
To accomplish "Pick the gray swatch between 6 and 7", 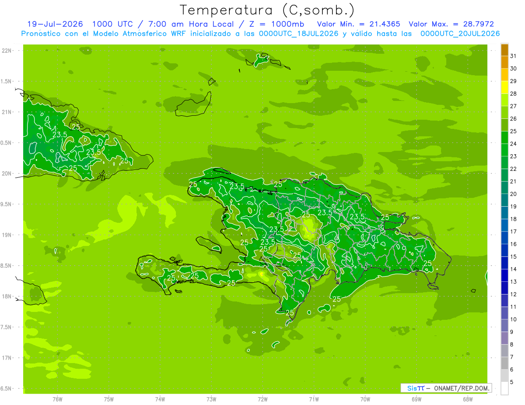I will [504, 363].
